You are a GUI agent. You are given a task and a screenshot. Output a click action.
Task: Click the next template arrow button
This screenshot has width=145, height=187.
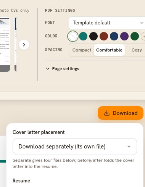(x=24, y=45)
